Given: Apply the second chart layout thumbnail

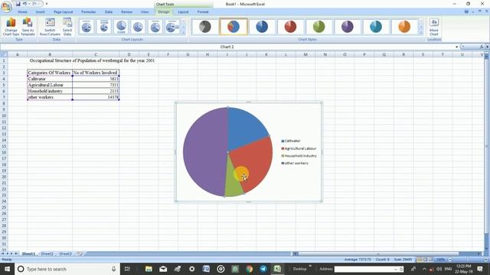Looking at the screenshot, I should pos(104,27).
